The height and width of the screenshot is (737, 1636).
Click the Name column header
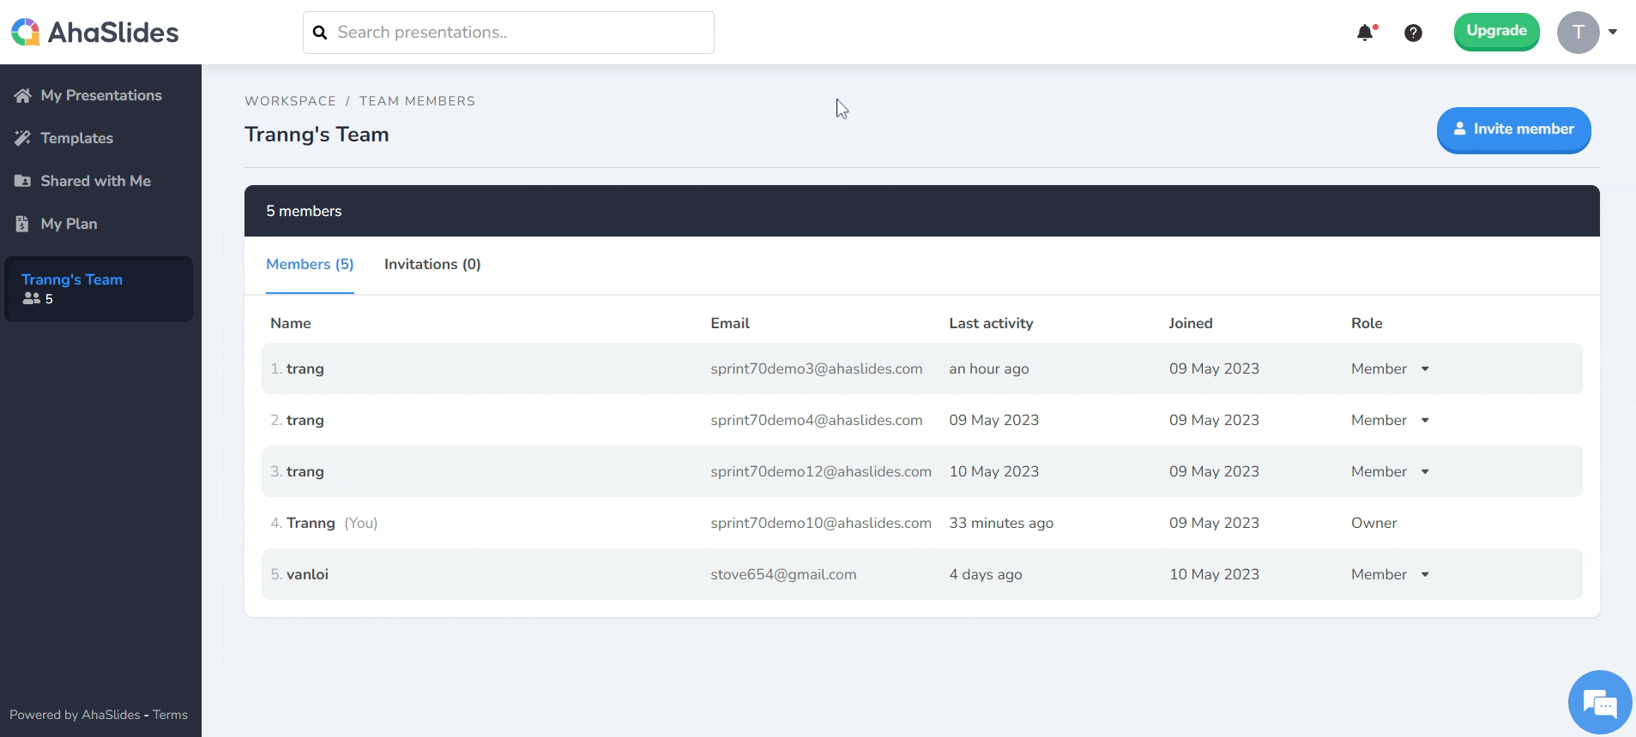pyautogui.click(x=291, y=323)
